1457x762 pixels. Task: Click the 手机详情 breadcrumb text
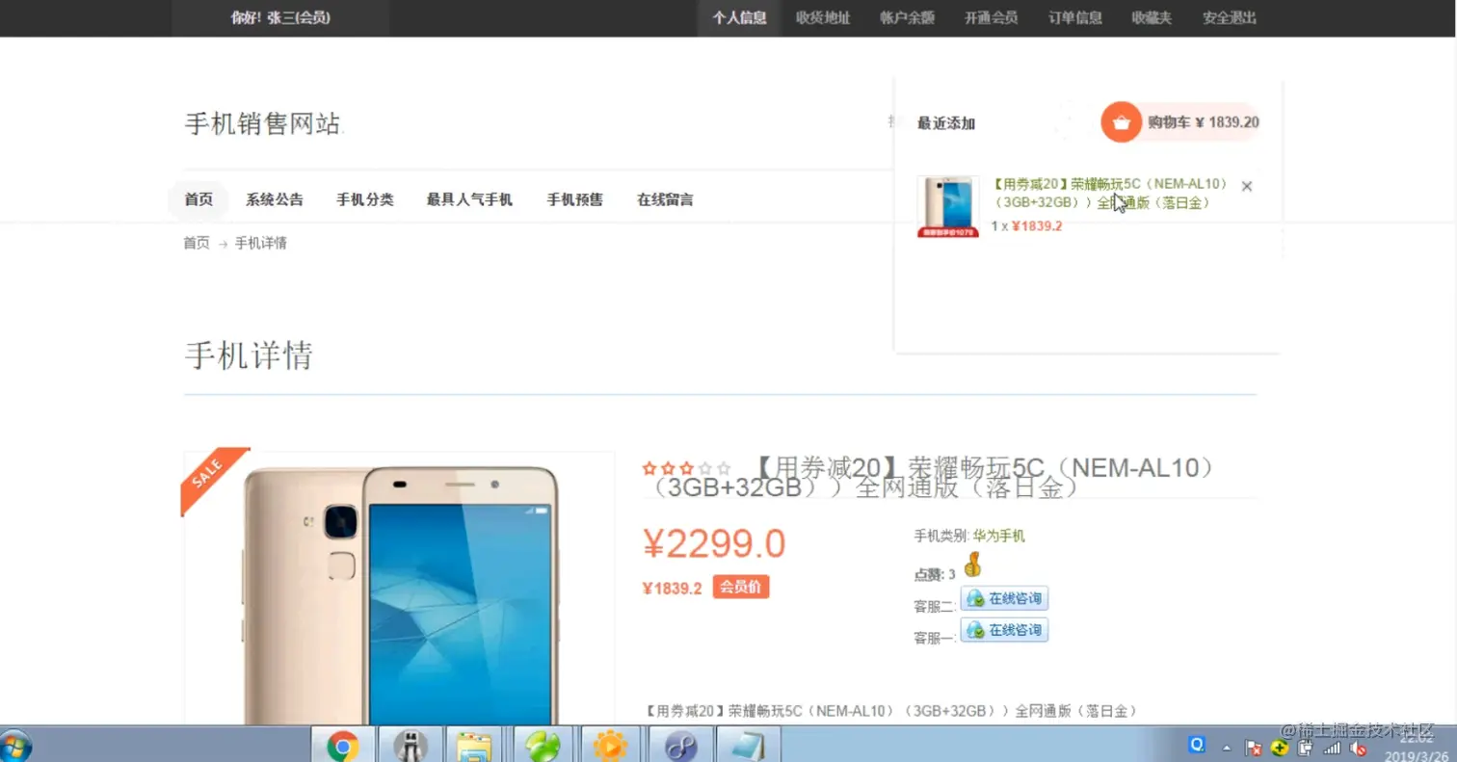tap(261, 243)
